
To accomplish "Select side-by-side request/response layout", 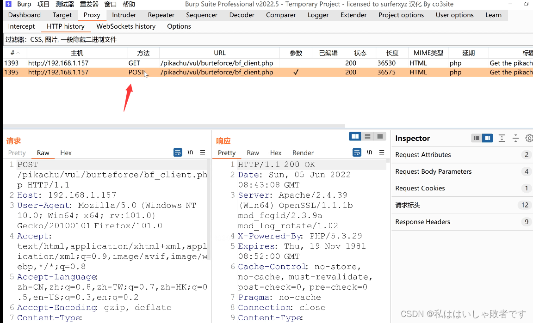I will click(355, 136).
